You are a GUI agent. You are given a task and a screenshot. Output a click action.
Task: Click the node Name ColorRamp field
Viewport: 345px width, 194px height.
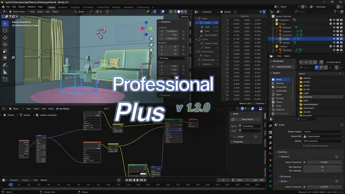(x=250, y=126)
